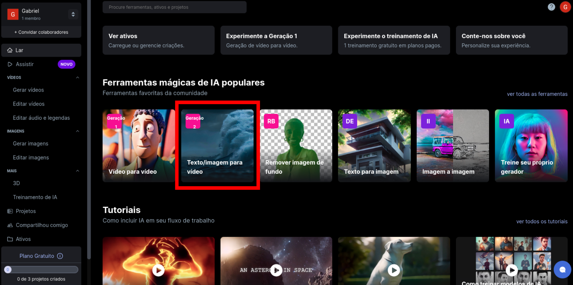Open Texto para imagem tool card
Screen dimensions: 573x285
click(374, 146)
